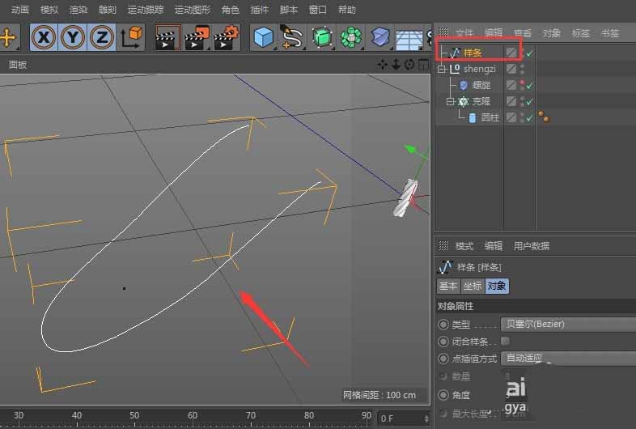Click 用户数据 in the attribute manager
Image resolution: width=636 pixels, height=429 pixels.
[x=531, y=246]
